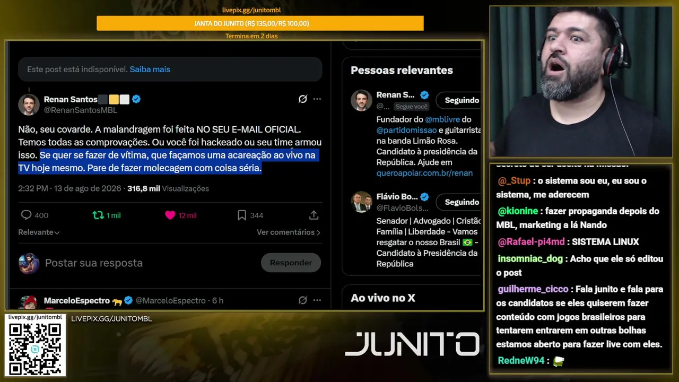This screenshot has height=382, width=679.
Task: Open the queroapoiar.com.br/renan link
Action: 424,173
